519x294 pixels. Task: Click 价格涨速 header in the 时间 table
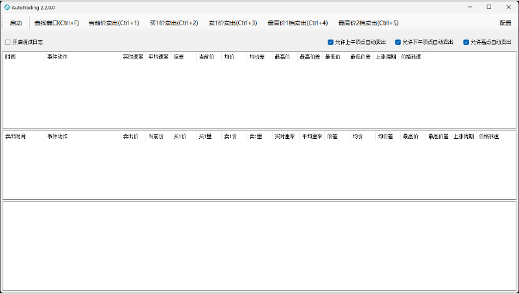[411, 56]
